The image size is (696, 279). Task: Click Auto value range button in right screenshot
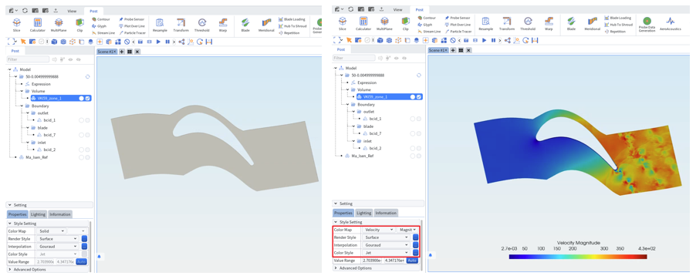point(412,261)
